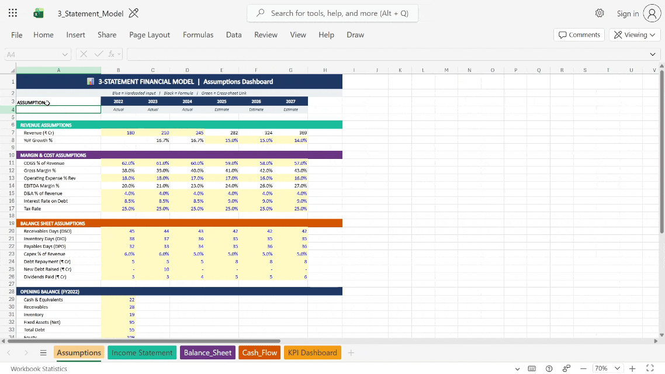Screen dimensions: 665x374
Task: Click keyboard shortcuts icon in status bar
Action: [532, 369]
